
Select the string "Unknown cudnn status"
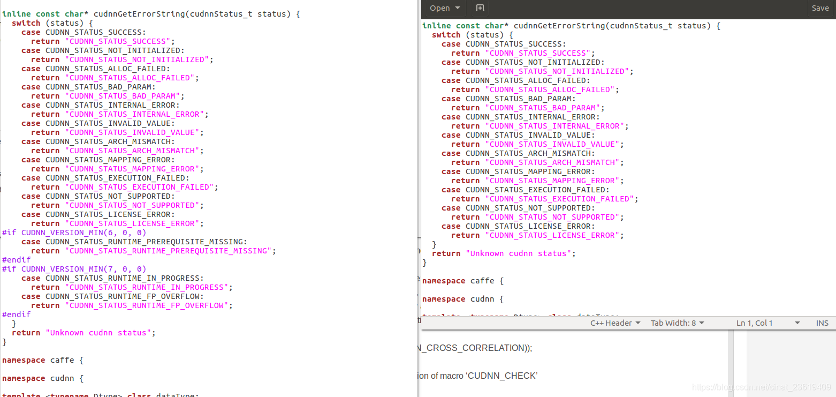point(520,253)
